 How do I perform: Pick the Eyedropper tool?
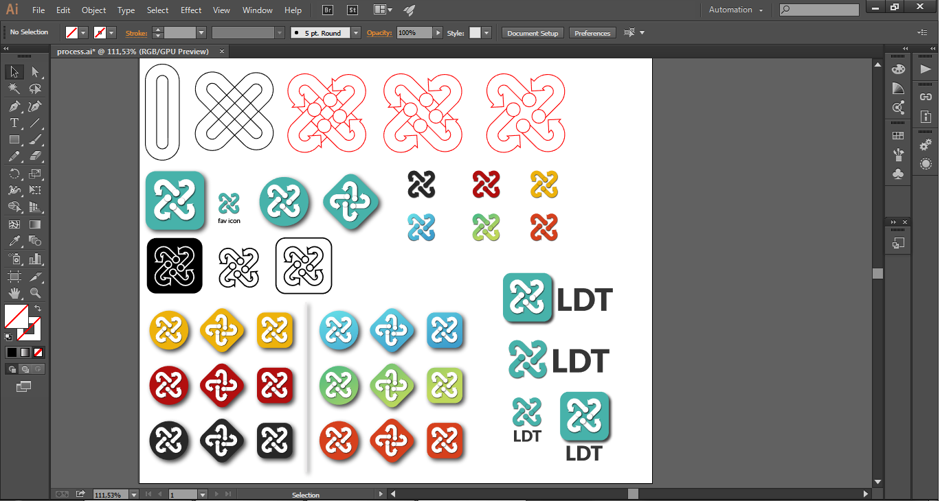14,242
